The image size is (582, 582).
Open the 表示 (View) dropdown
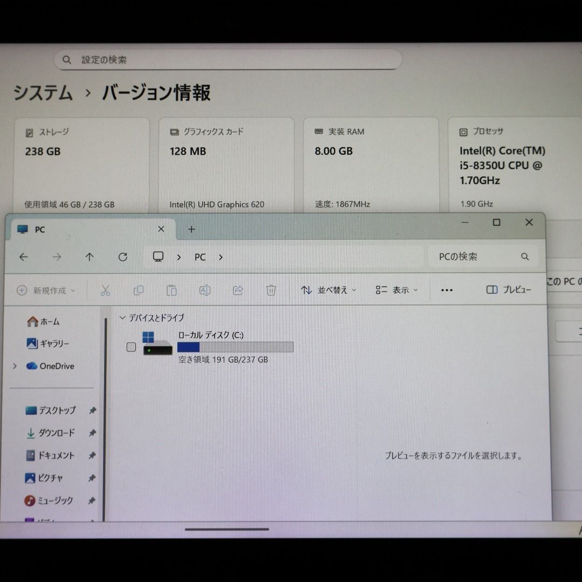click(x=397, y=290)
